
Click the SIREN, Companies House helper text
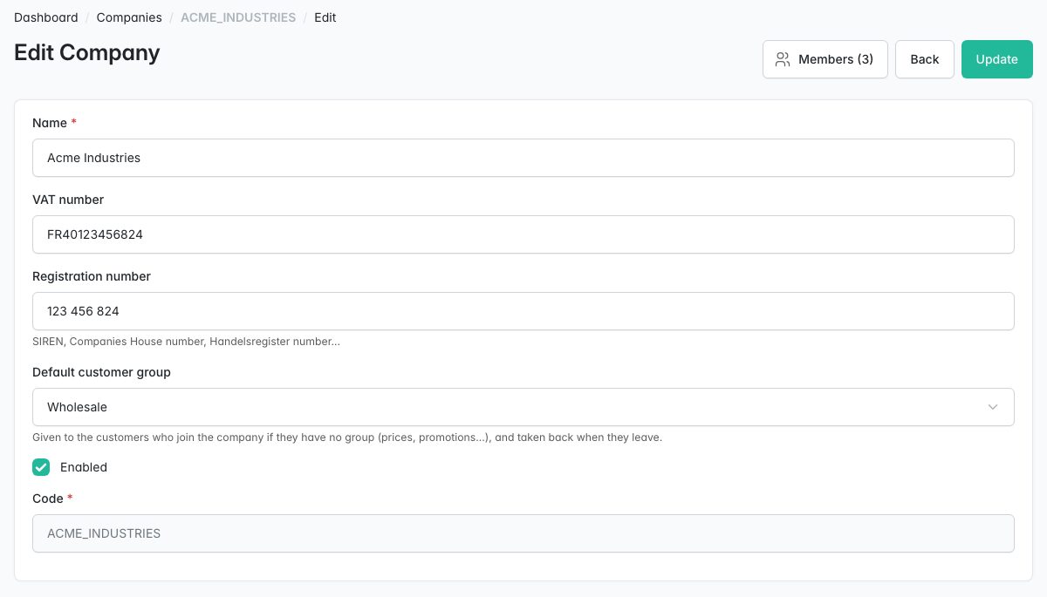tap(186, 342)
